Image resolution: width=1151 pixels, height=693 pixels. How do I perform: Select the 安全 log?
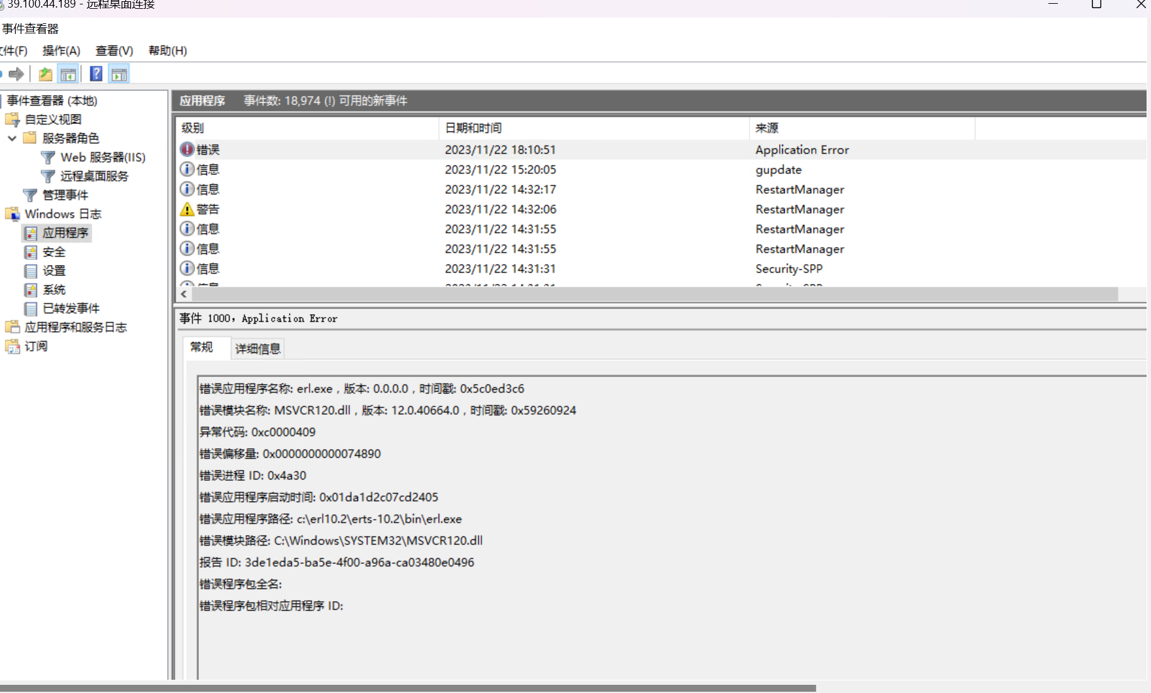[54, 252]
